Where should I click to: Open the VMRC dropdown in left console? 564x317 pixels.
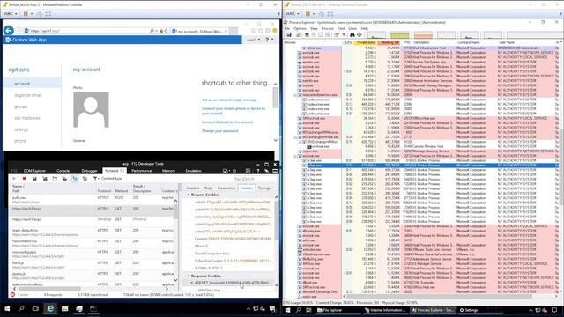pos(10,14)
